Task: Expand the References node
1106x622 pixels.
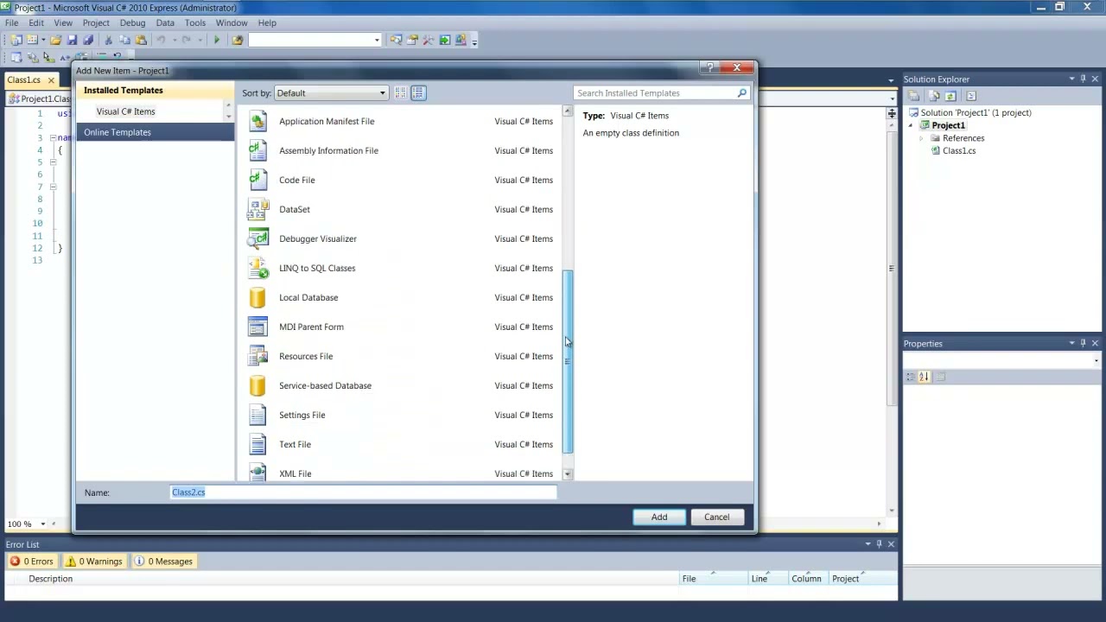Action: [x=921, y=138]
